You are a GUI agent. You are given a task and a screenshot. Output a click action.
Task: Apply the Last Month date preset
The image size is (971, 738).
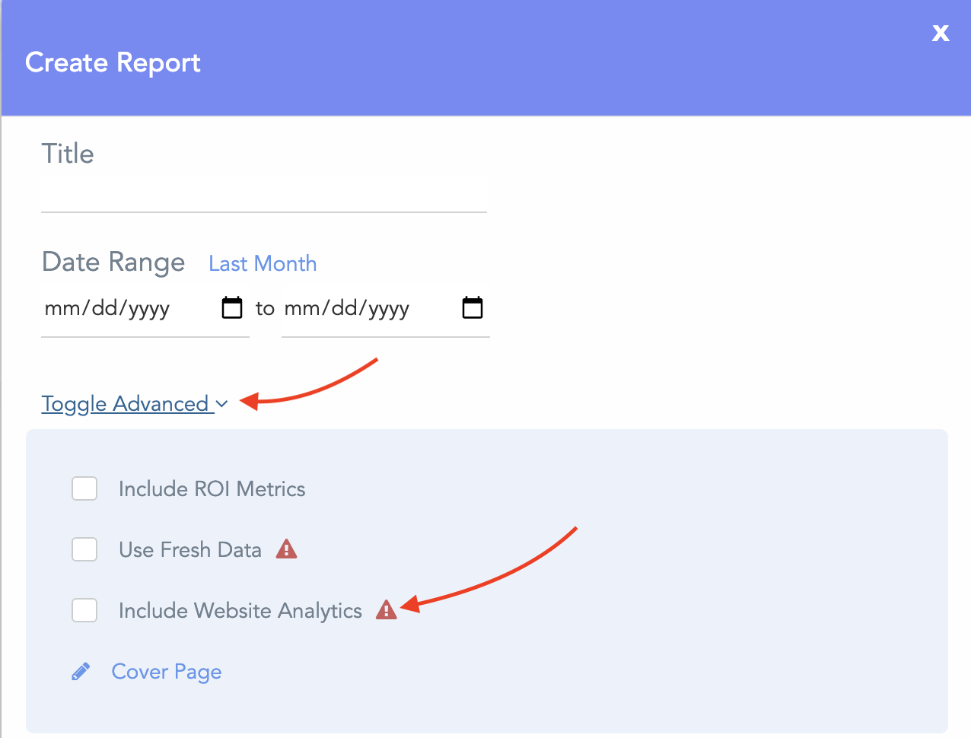(262, 263)
